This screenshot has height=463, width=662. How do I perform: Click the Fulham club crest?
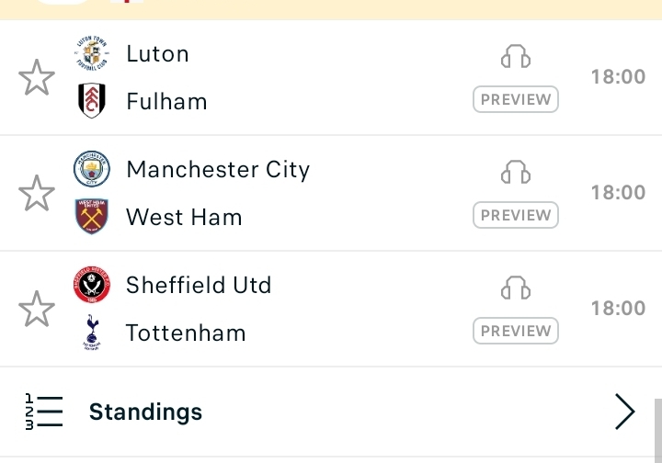(x=92, y=100)
